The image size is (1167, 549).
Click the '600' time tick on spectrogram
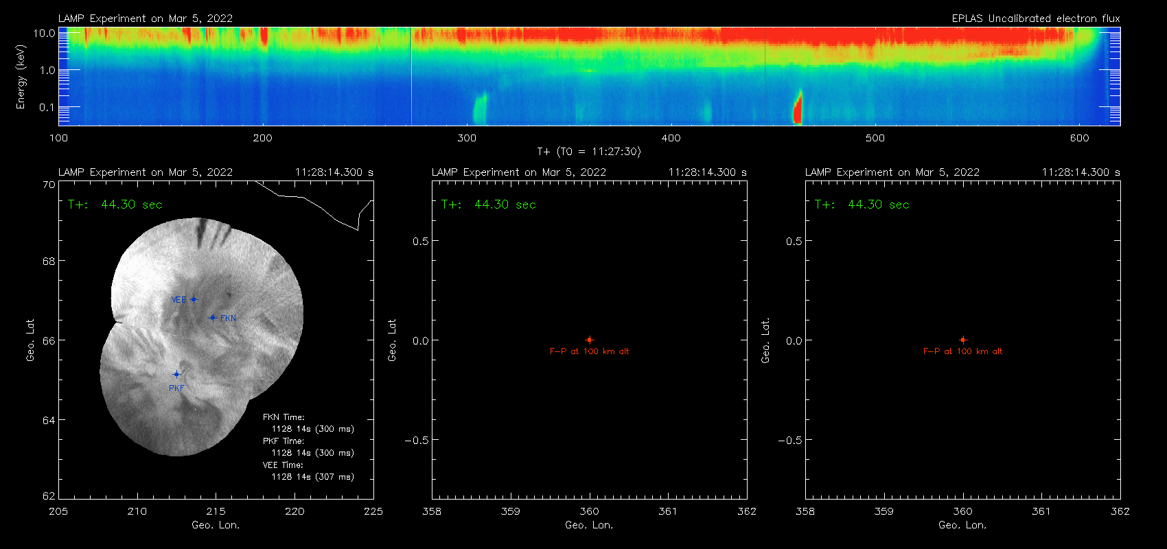click(1079, 138)
